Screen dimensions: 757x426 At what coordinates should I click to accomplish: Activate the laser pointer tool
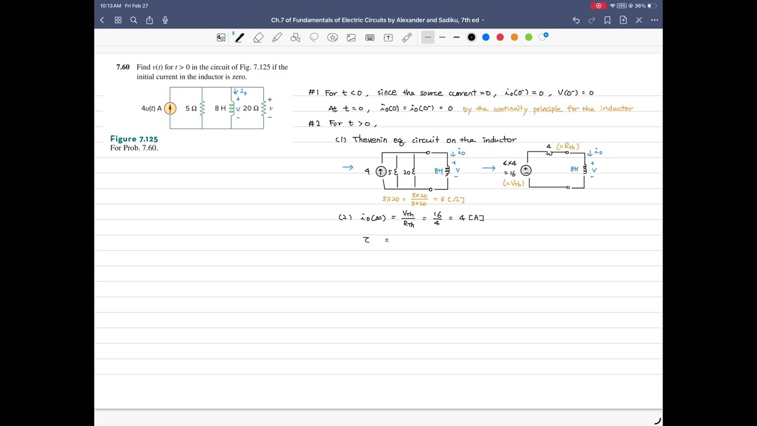(x=407, y=37)
